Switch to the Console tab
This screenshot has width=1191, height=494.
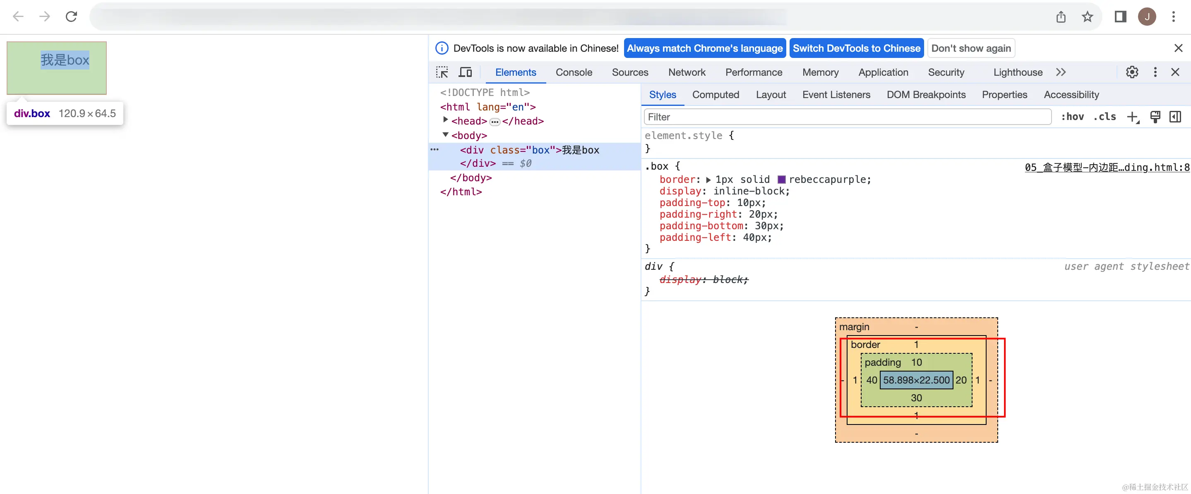coord(573,72)
